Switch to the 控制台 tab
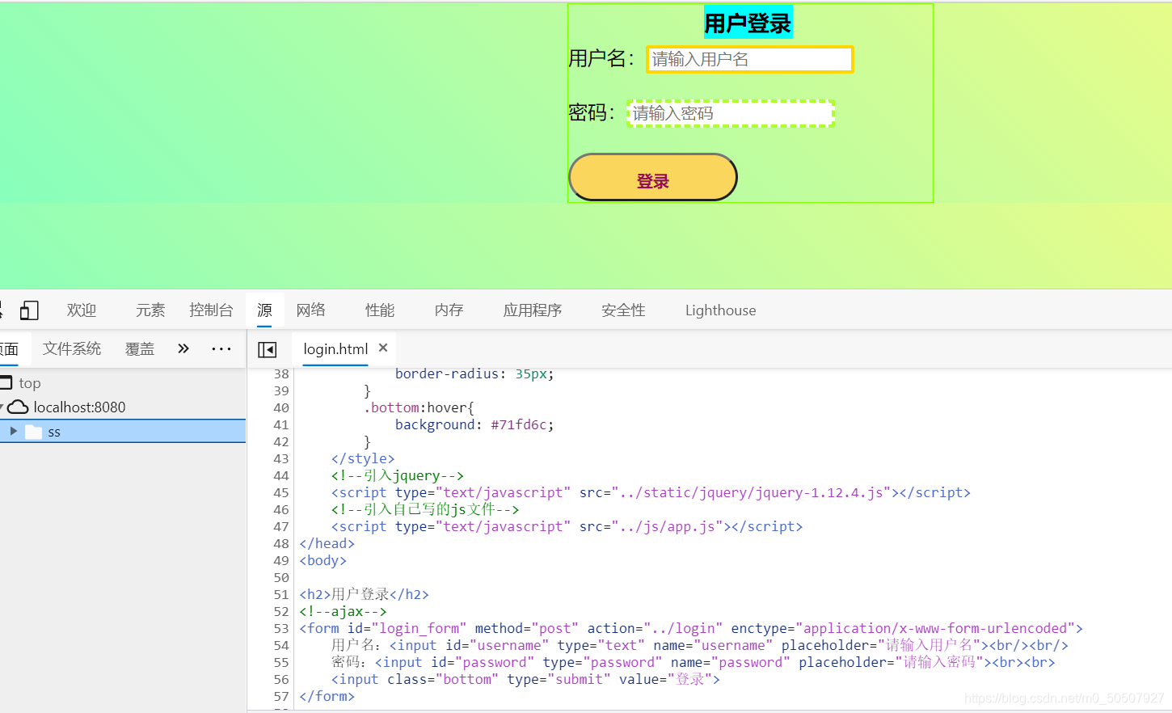The width and height of the screenshot is (1172, 713). click(211, 310)
